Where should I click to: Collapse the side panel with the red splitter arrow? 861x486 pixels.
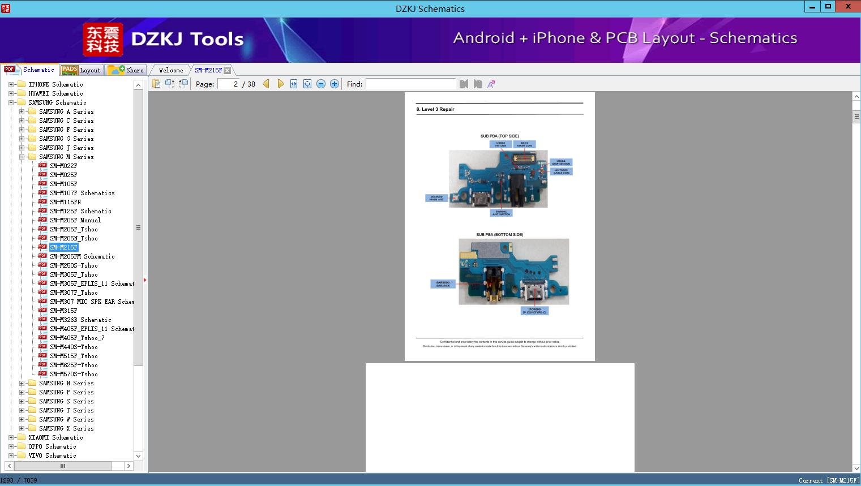(x=145, y=279)
